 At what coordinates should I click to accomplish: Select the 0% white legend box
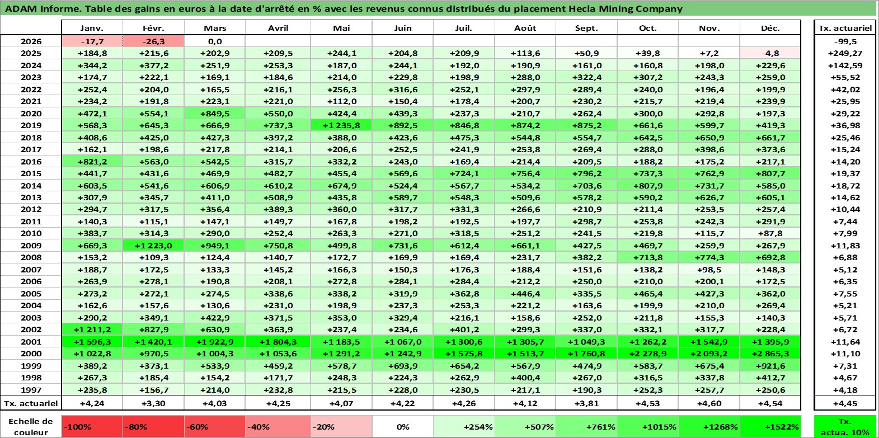[403, 426]
